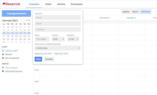This screenshot has width=157, height=95.
Task: Open the Calendario tab
Action: click(x=34, y=4)
